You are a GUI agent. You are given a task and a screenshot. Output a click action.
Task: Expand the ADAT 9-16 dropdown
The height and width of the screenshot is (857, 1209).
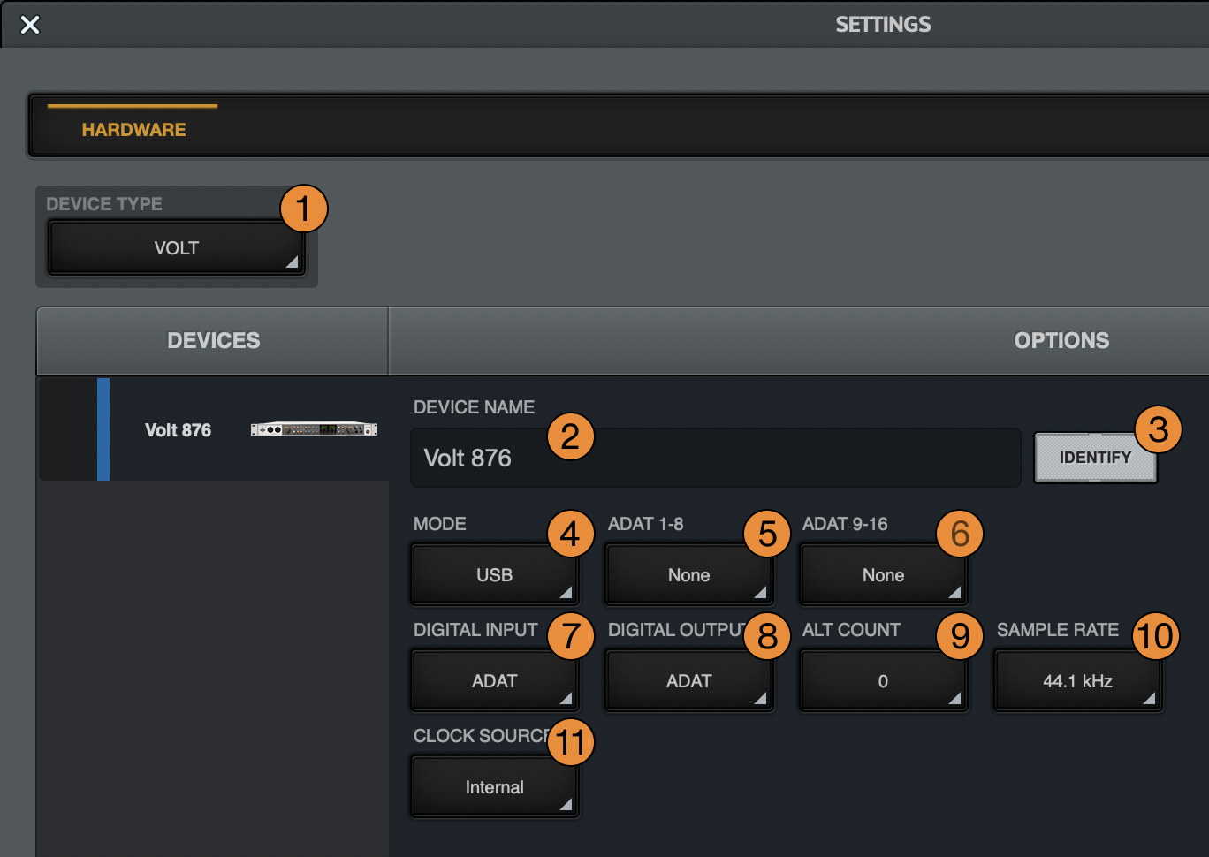(x=882, y=575)
